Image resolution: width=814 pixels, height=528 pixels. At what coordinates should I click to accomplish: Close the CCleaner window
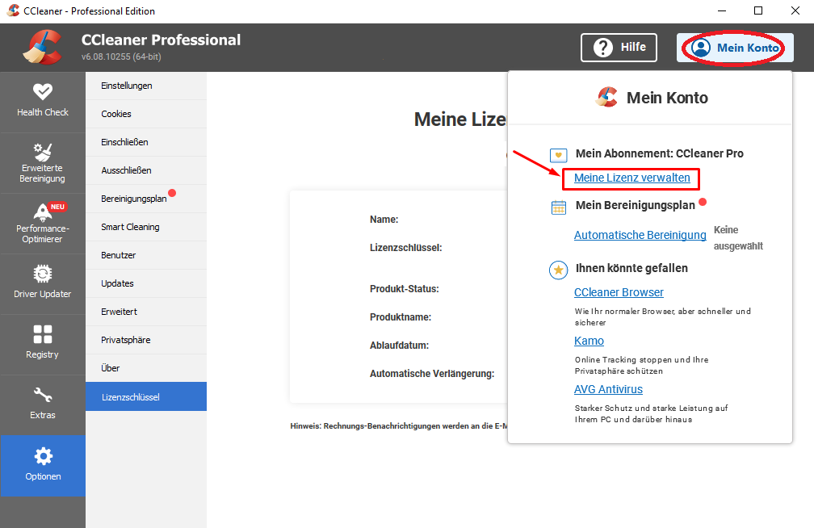(x=795, y=11)
